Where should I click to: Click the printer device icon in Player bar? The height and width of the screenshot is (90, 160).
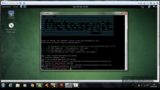(154, 3)
